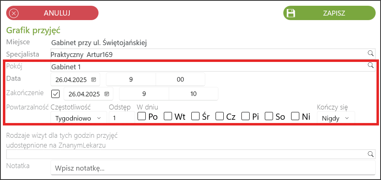Click the end minutes field showing 10
The width and height of the screenshot is (381, 180).
click(x=193, y=94)
